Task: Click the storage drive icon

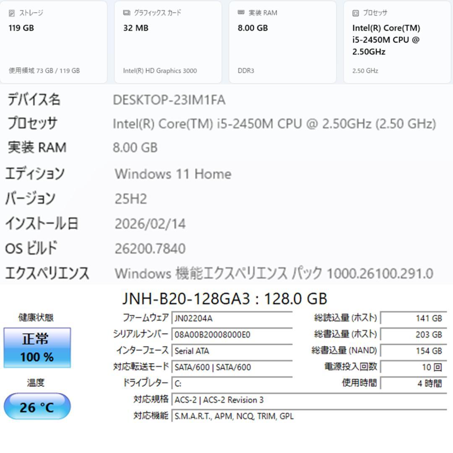Action: 12,13
